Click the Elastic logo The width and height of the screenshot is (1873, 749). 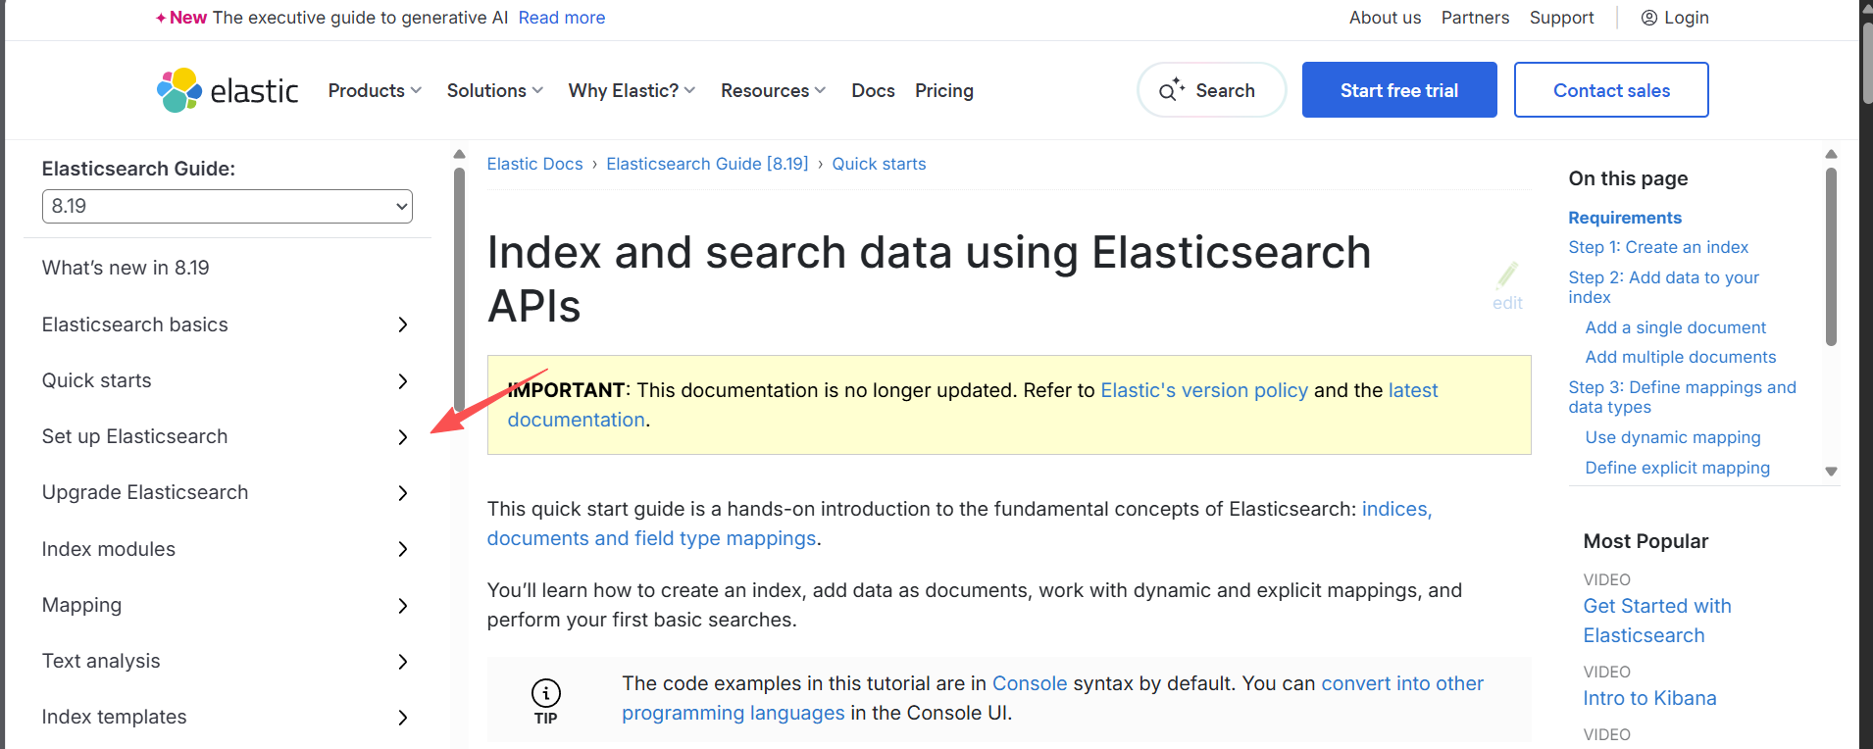tap(228, 90)
